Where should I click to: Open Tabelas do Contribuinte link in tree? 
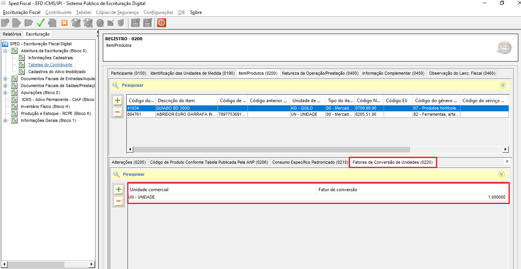pyautogui.click(x=50, y=65)
